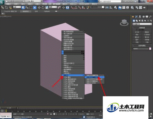
Task: Click the Mirror tool icon
Action: (107, 7)
